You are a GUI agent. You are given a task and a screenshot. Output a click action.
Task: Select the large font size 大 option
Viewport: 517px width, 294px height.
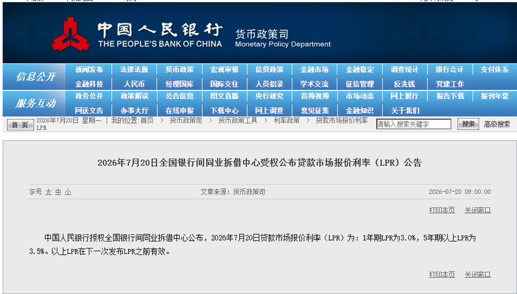[49, 192]
